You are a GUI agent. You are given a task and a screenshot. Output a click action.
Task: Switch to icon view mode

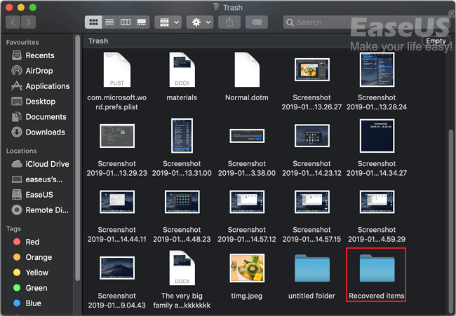pos(93,22)
